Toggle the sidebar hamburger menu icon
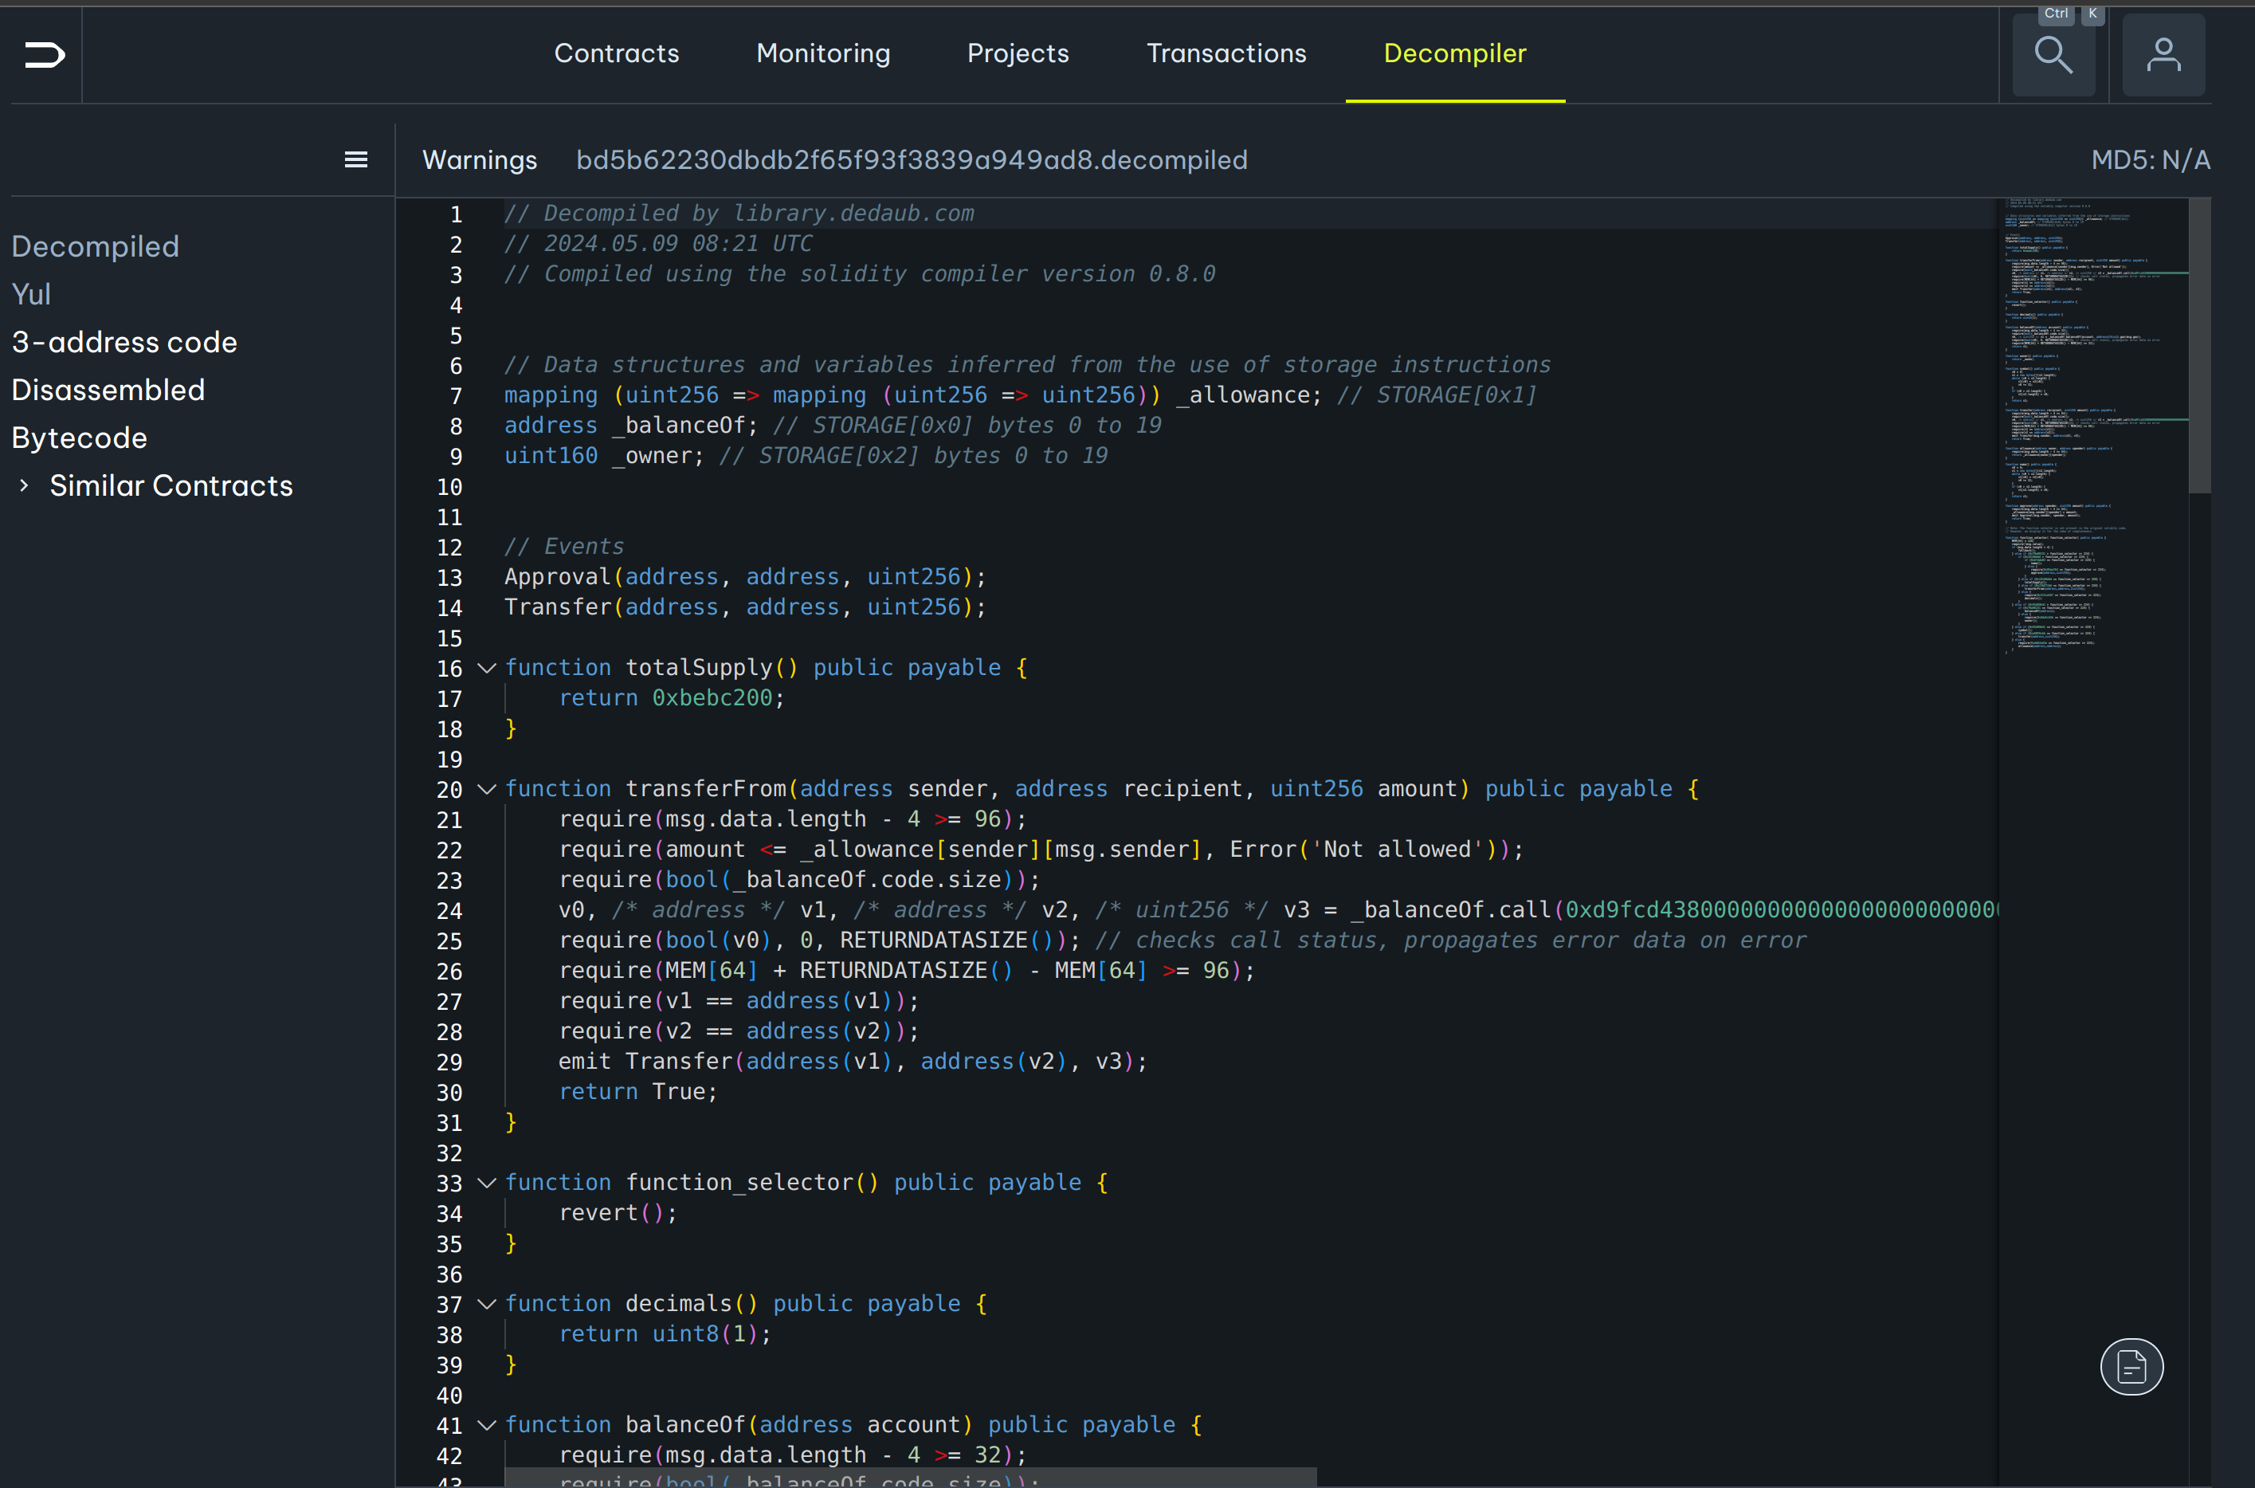 point(355,159)
